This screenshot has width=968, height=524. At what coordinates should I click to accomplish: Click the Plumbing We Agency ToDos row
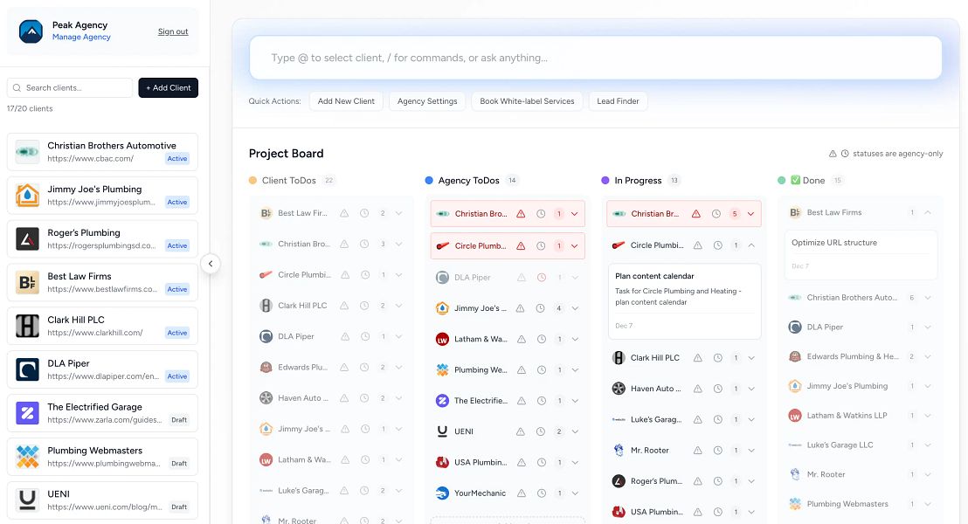click(508, 369)
